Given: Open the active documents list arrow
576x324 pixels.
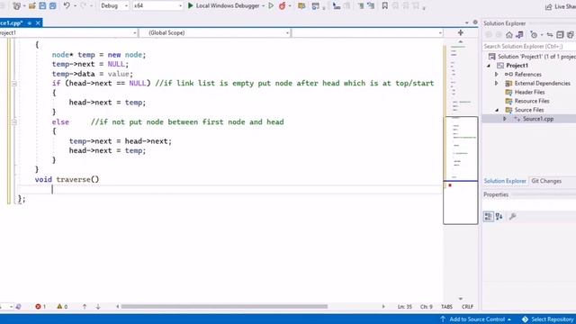Looking at the screenshot, I should pos(466,22).
